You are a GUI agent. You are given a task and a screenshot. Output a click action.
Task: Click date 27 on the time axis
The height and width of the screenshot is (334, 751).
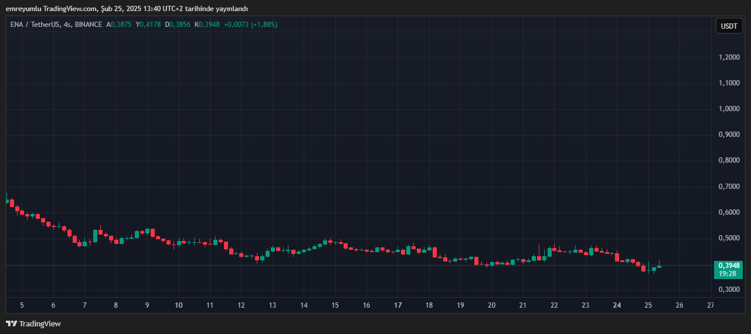point(711,305)
